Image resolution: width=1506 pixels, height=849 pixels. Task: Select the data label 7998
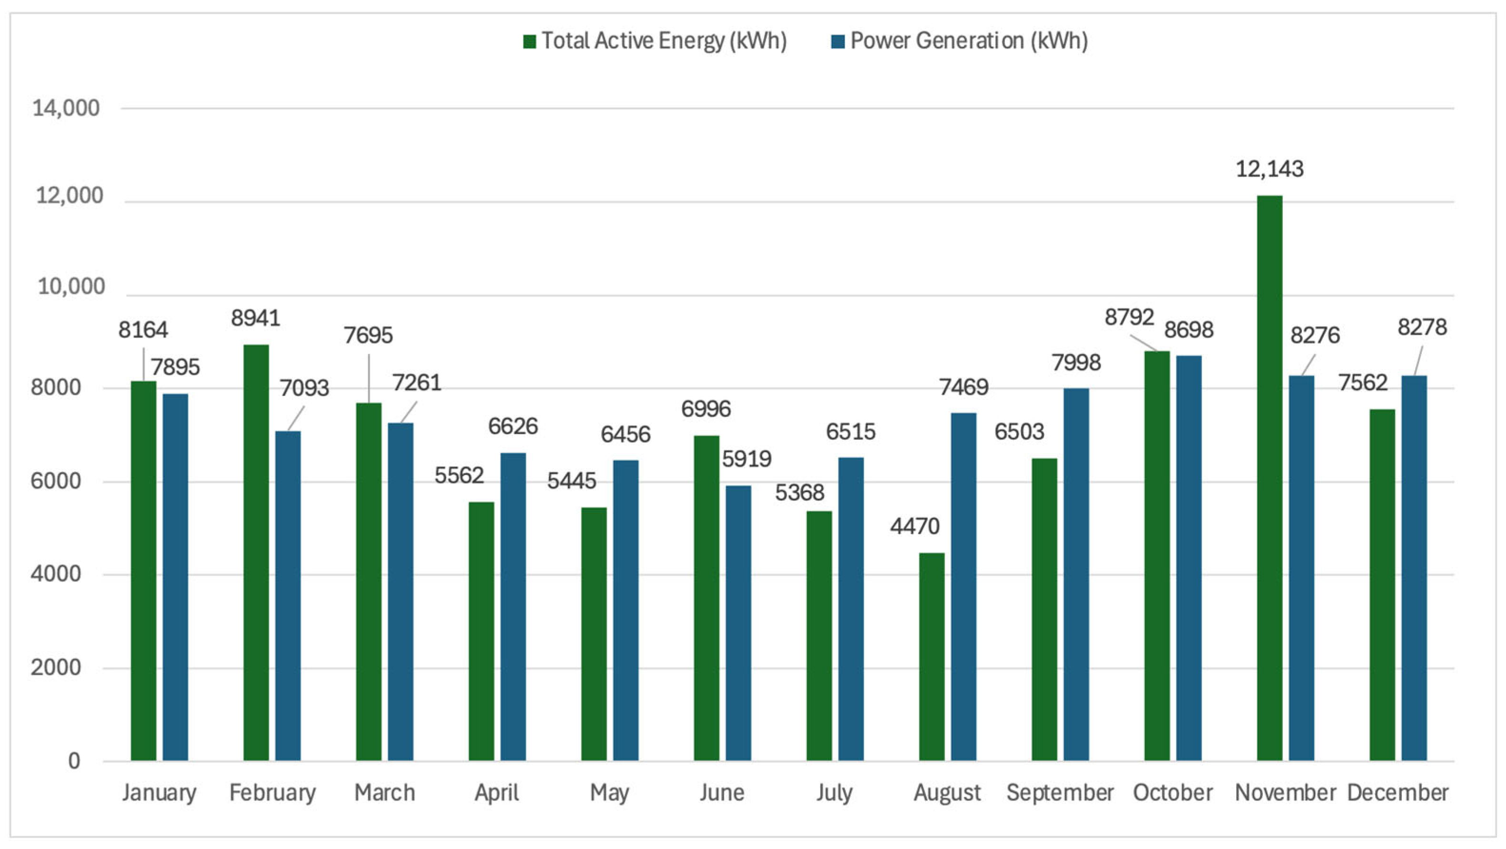coord(1077,363)
